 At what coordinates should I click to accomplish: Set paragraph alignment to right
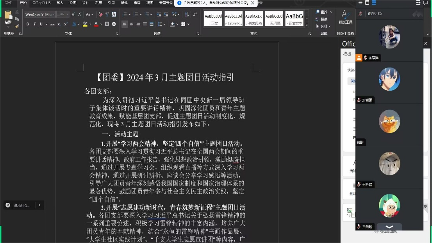pos(138,24)
